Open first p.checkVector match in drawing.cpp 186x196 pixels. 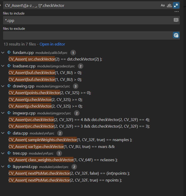coord(45,100)
